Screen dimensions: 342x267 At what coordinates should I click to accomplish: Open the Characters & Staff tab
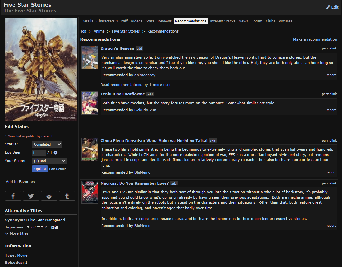tap(112, 21)
